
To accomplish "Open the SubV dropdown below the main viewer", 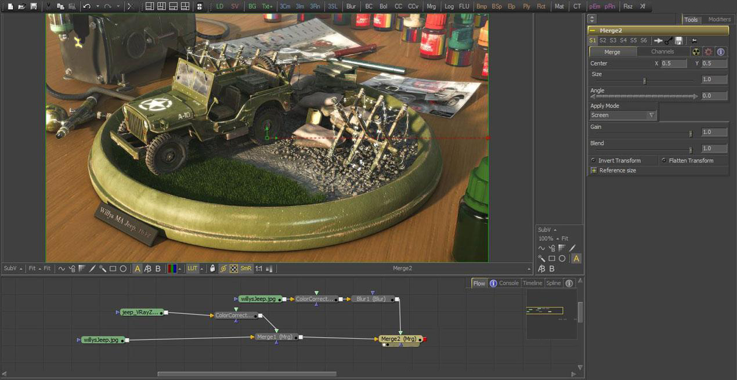I will click(13, 268).
